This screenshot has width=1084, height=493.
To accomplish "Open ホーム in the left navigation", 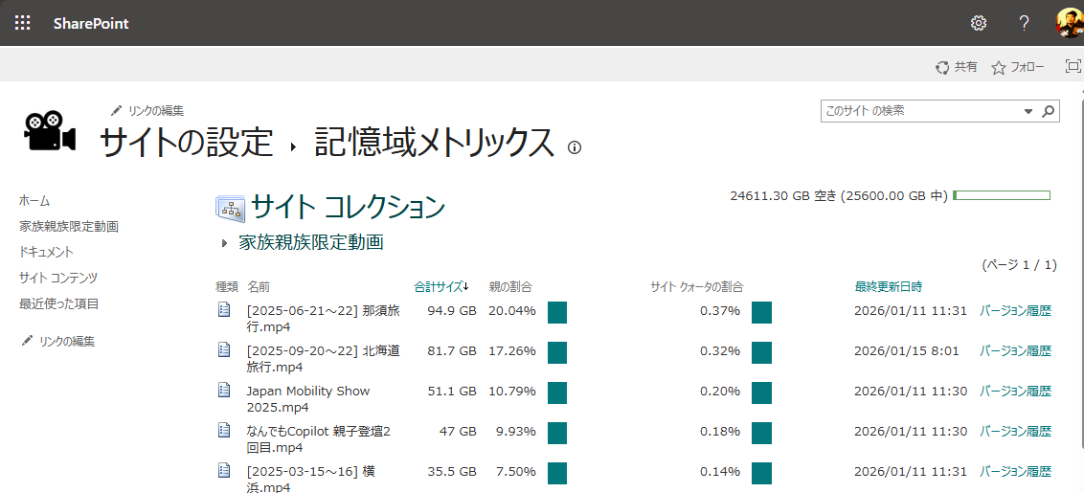I will (34, 201).
